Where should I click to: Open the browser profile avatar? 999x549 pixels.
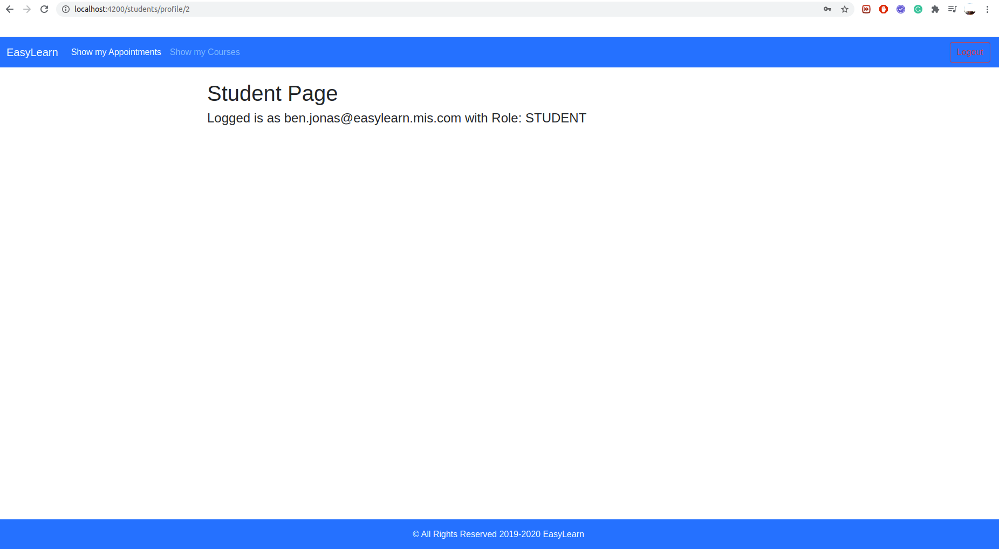click(x=970, y=9)
